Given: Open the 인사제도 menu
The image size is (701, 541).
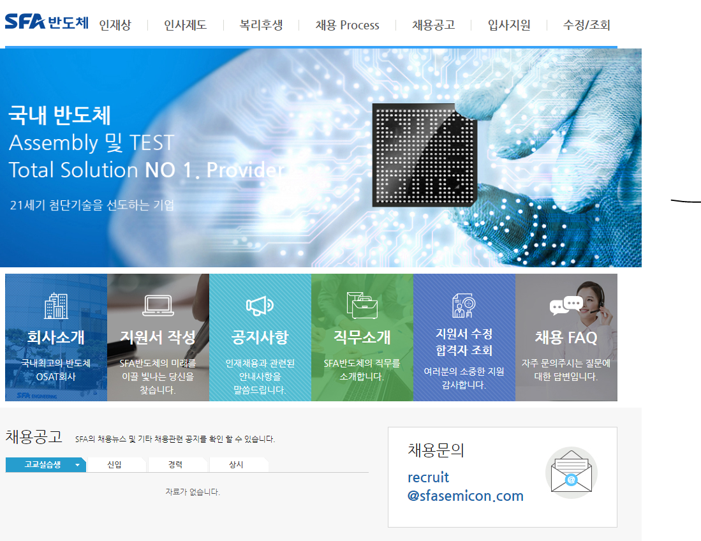Looking at the screenshot, I should tap(185, 25).
